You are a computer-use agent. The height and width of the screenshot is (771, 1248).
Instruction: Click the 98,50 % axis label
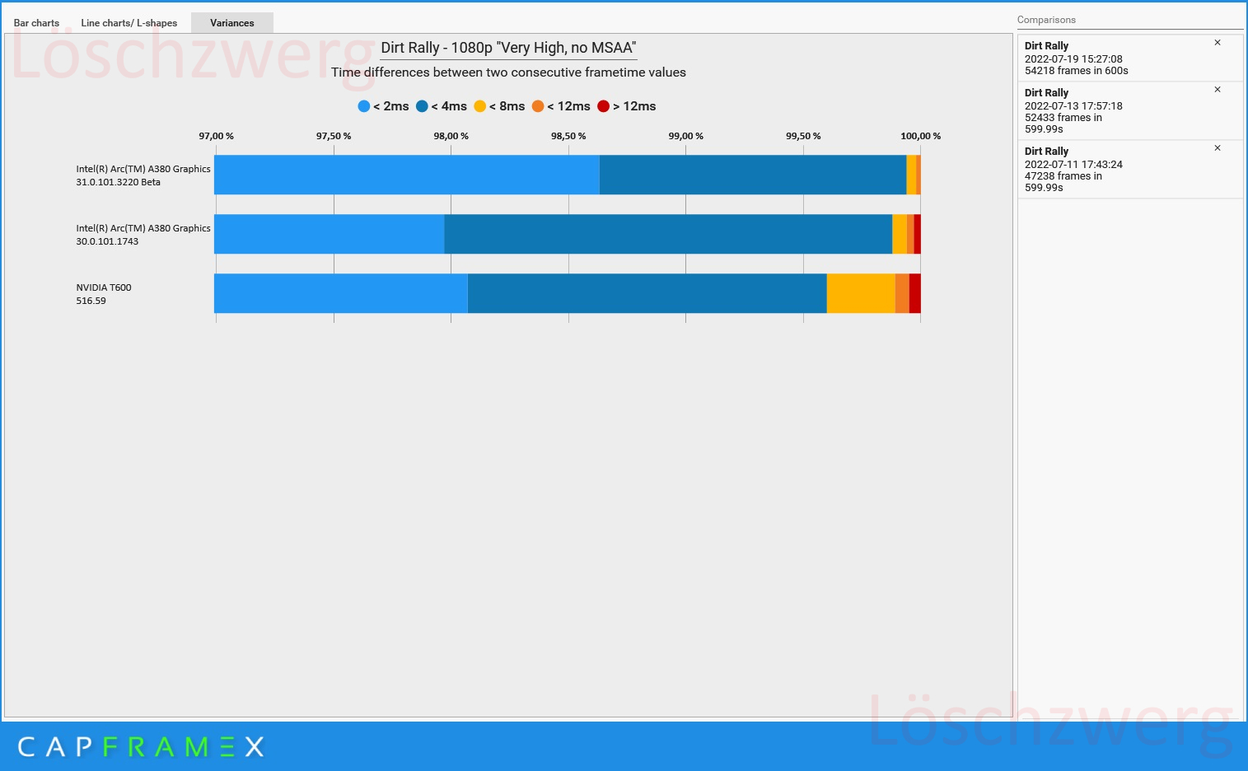(568, 136)
